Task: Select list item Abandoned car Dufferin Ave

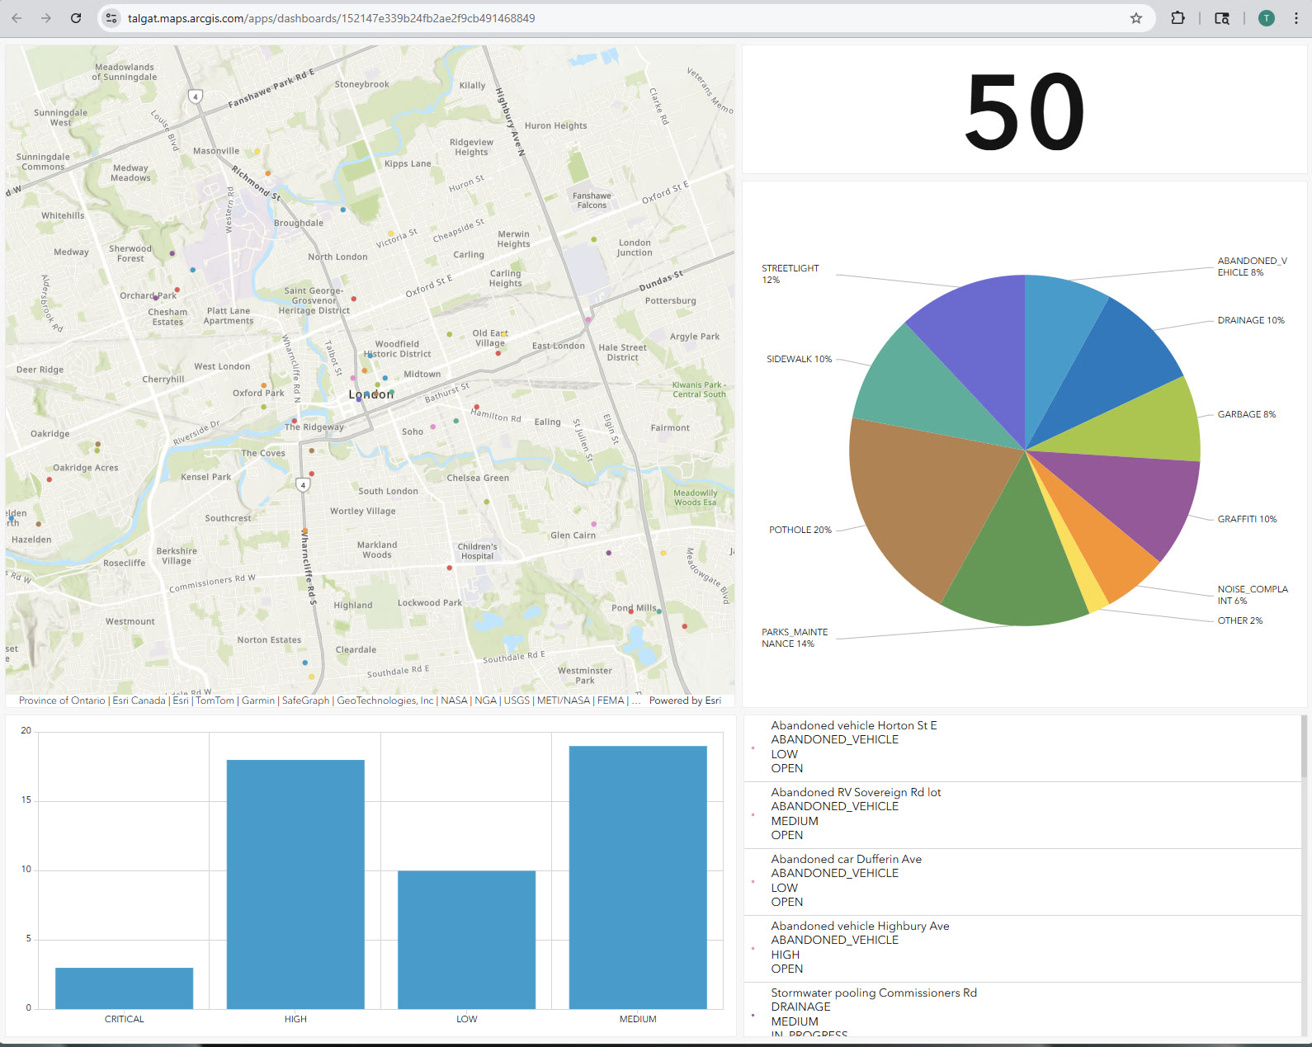Action: pyautogui.click(x=1023, y=881)
